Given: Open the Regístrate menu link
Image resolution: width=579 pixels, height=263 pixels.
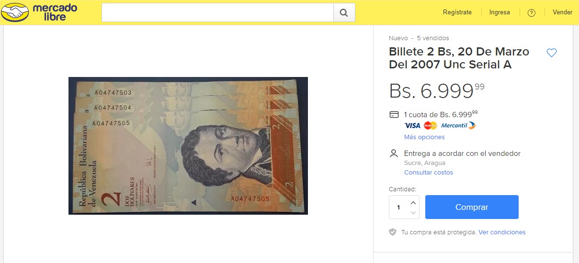Looking at the screenshot, I should (457, 12).
